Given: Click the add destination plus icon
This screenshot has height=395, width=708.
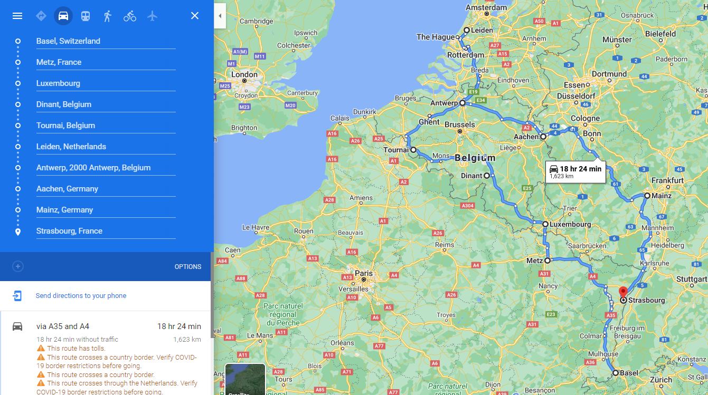Looking at the screenshot, I should [x=18, y=266].
